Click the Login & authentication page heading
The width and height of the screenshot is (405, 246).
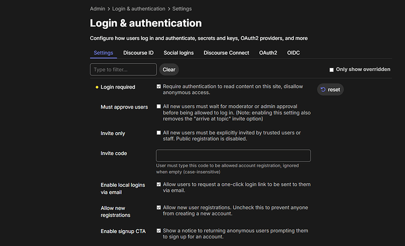pos(146,23)
